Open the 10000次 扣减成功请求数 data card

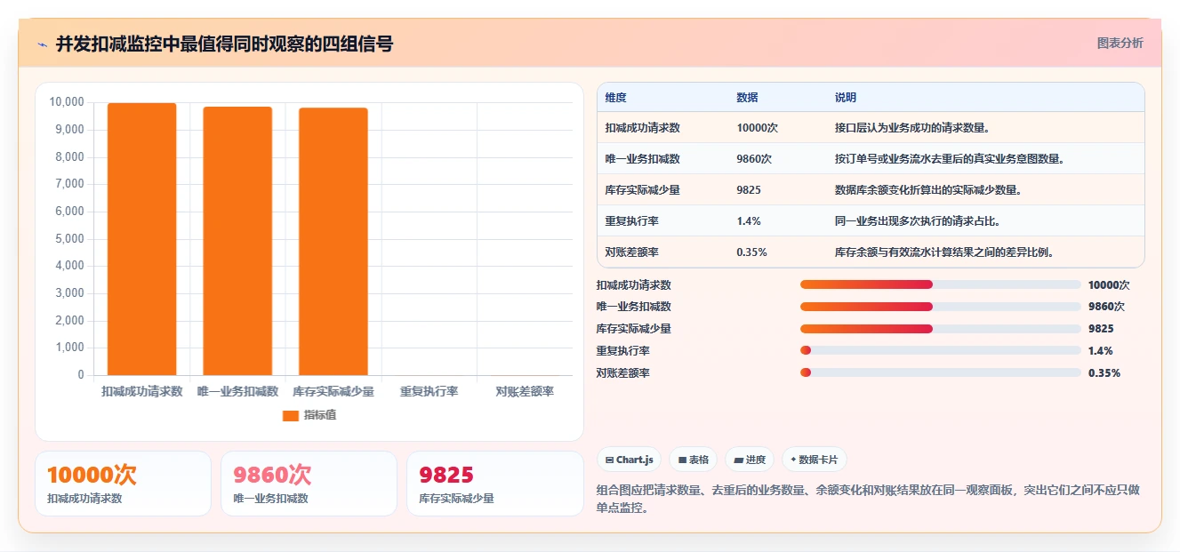click(x=123, y=484)
